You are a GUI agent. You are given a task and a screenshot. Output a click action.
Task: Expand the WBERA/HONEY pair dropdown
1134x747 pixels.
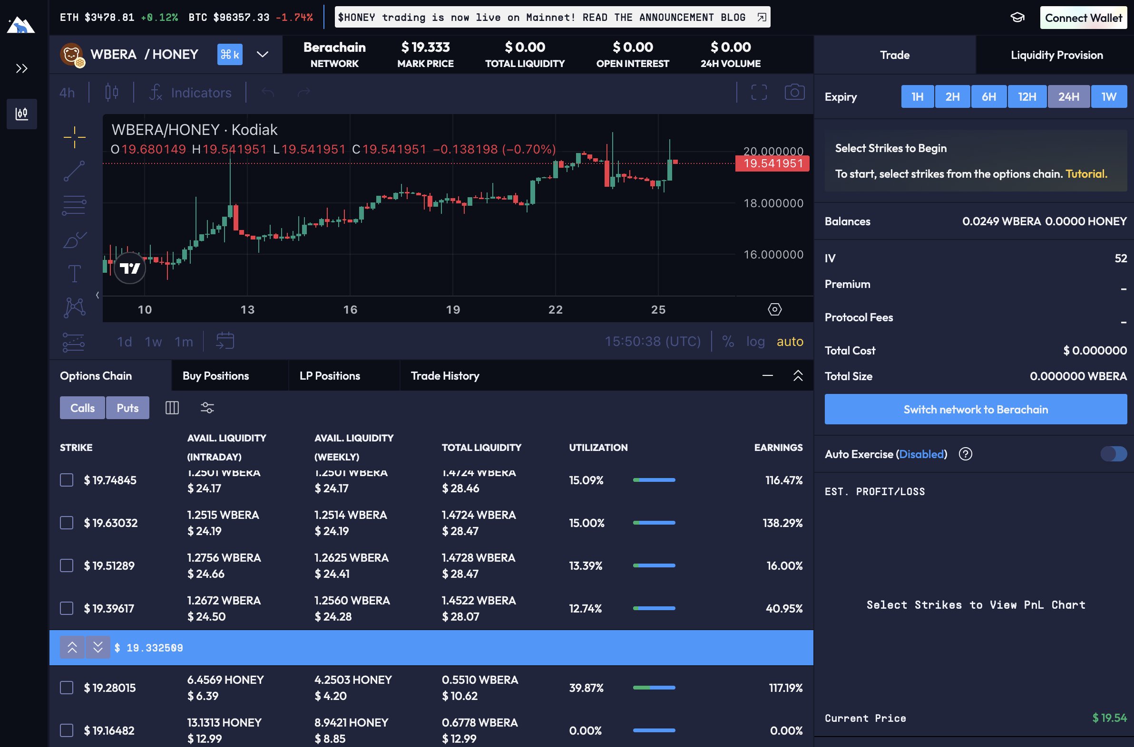coord(262,54)
